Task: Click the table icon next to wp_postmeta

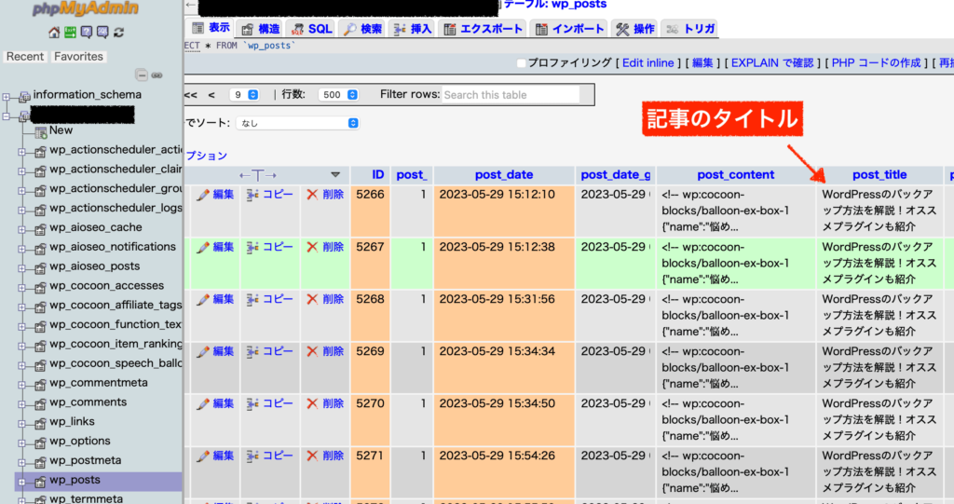Action: [40, 462]
